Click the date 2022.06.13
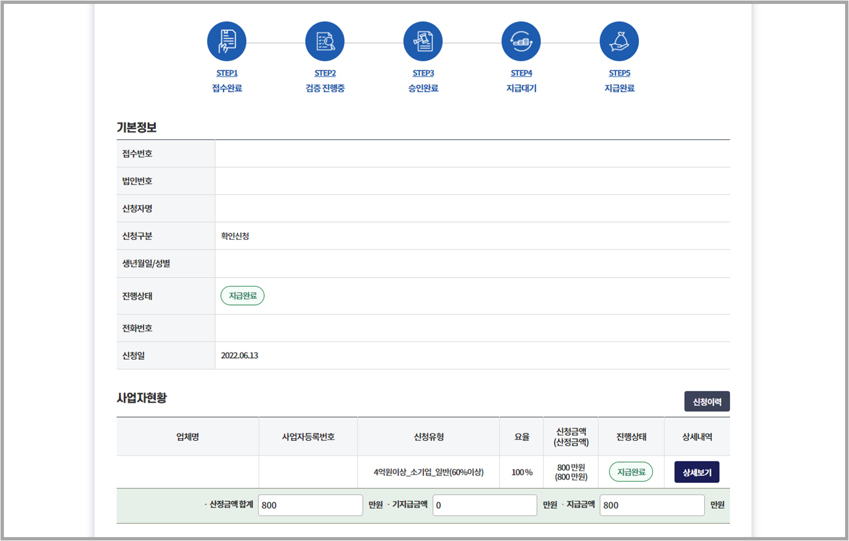Viewport: 849px width, 541px height. (x=239, y=355)
